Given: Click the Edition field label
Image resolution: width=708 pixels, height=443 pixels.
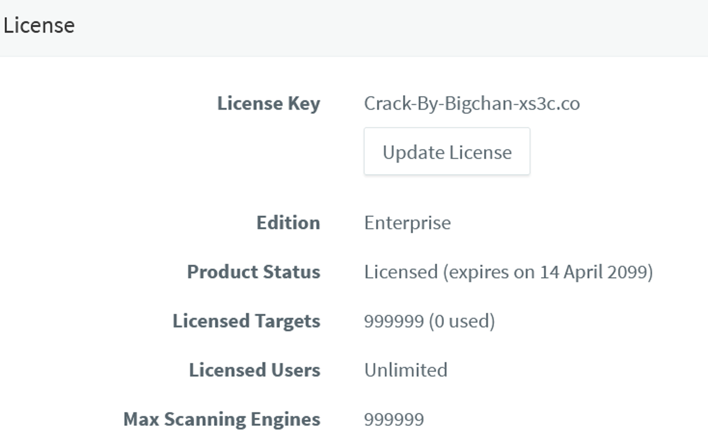Looking at the screenshot, I should tap(288, 223).
